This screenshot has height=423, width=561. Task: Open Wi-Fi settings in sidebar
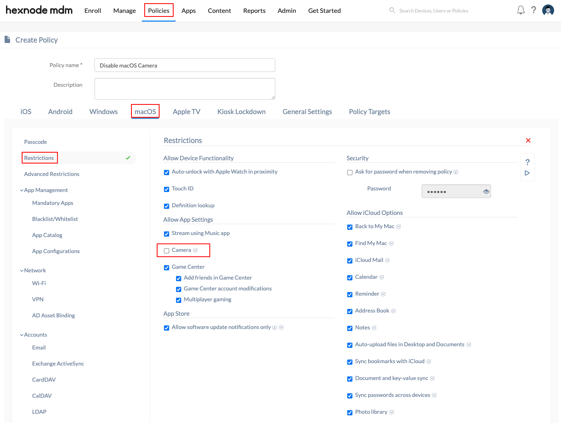tap(39, 283)
